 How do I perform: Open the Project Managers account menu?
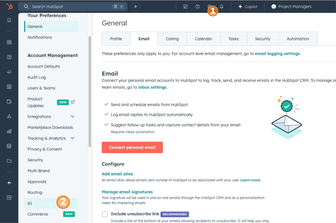(x=291, y=7)
